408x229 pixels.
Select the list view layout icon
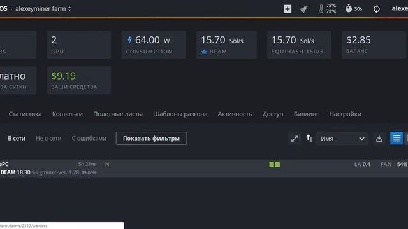click(x=397, y=138)
